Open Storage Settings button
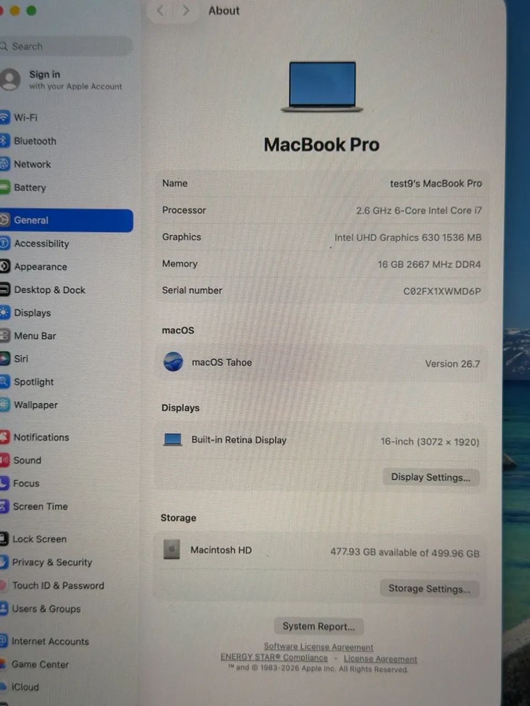Viewport: 530px width, 706px height. click(430, 589)
